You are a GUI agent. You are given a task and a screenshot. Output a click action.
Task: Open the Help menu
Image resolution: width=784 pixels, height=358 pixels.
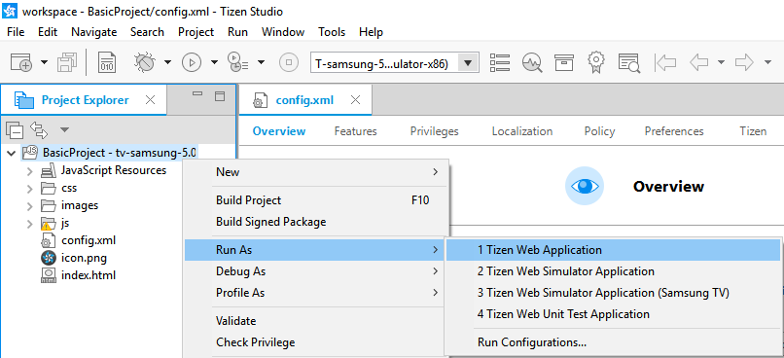[x=371, y=32]
